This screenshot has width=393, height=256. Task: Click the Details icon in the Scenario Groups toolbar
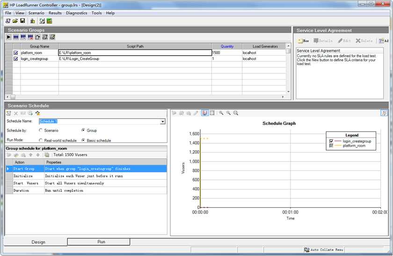click(x=45, y=37)
